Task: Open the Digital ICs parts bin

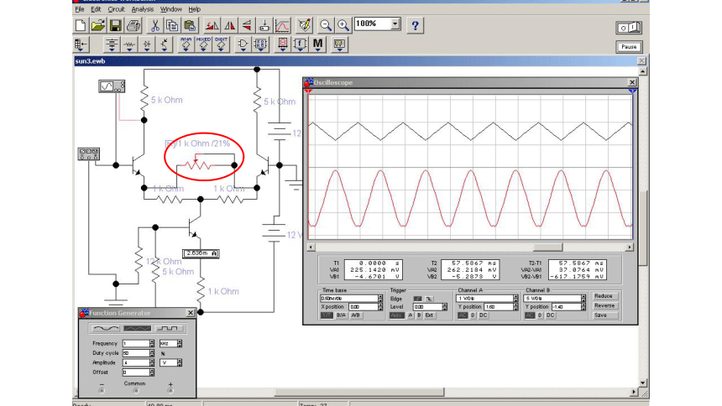Action: click(221, 44)
